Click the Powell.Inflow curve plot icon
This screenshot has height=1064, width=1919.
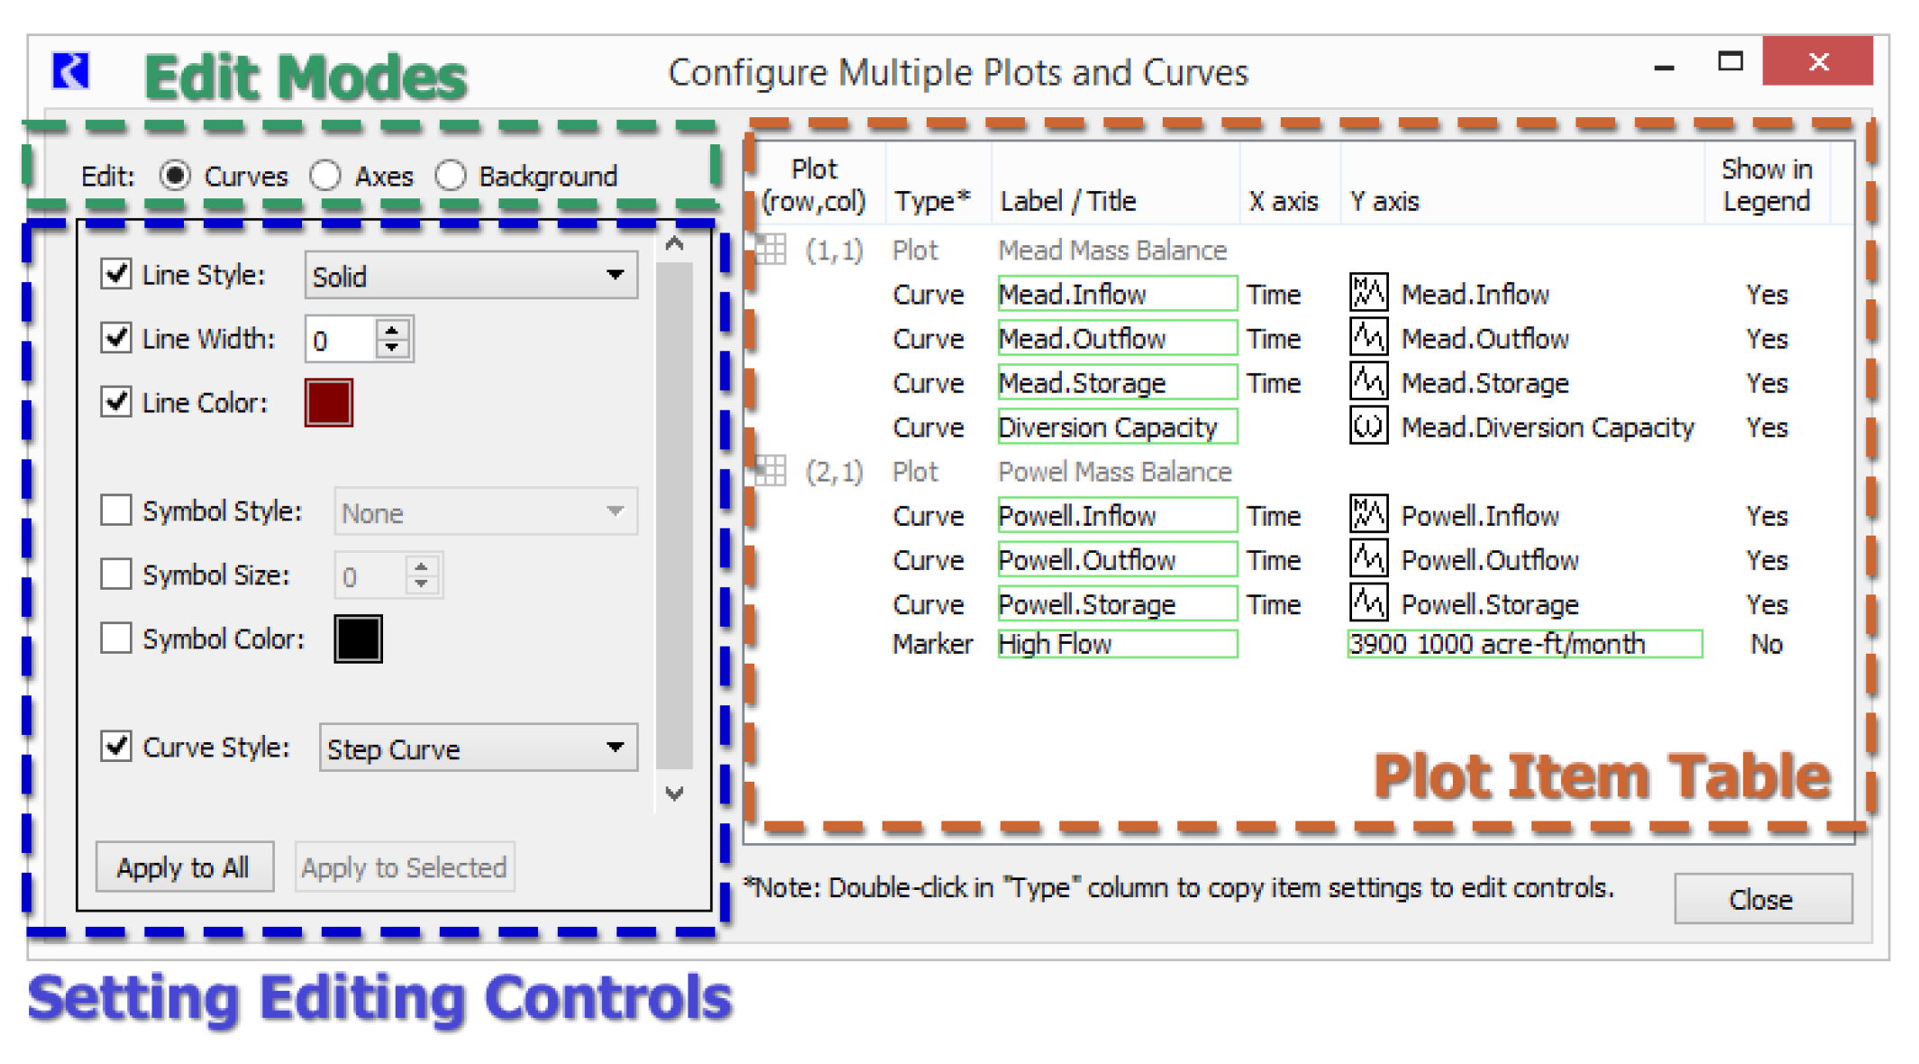1367,515
